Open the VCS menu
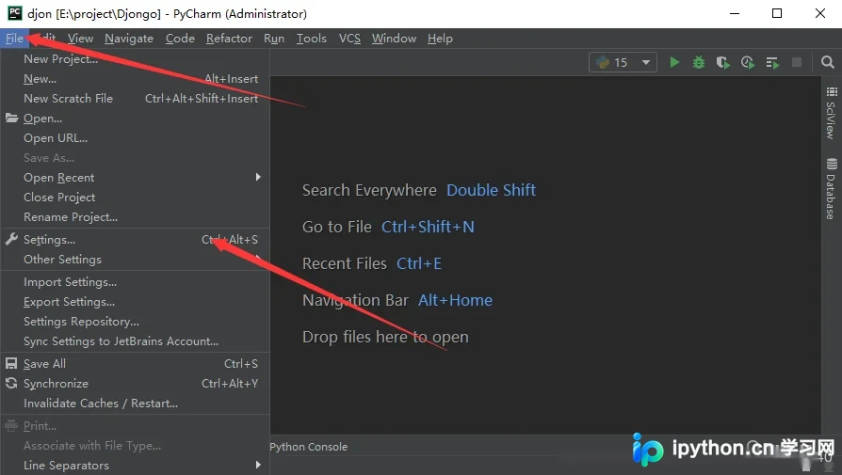This screenshot has width=842, height=475. click(349, 38)
